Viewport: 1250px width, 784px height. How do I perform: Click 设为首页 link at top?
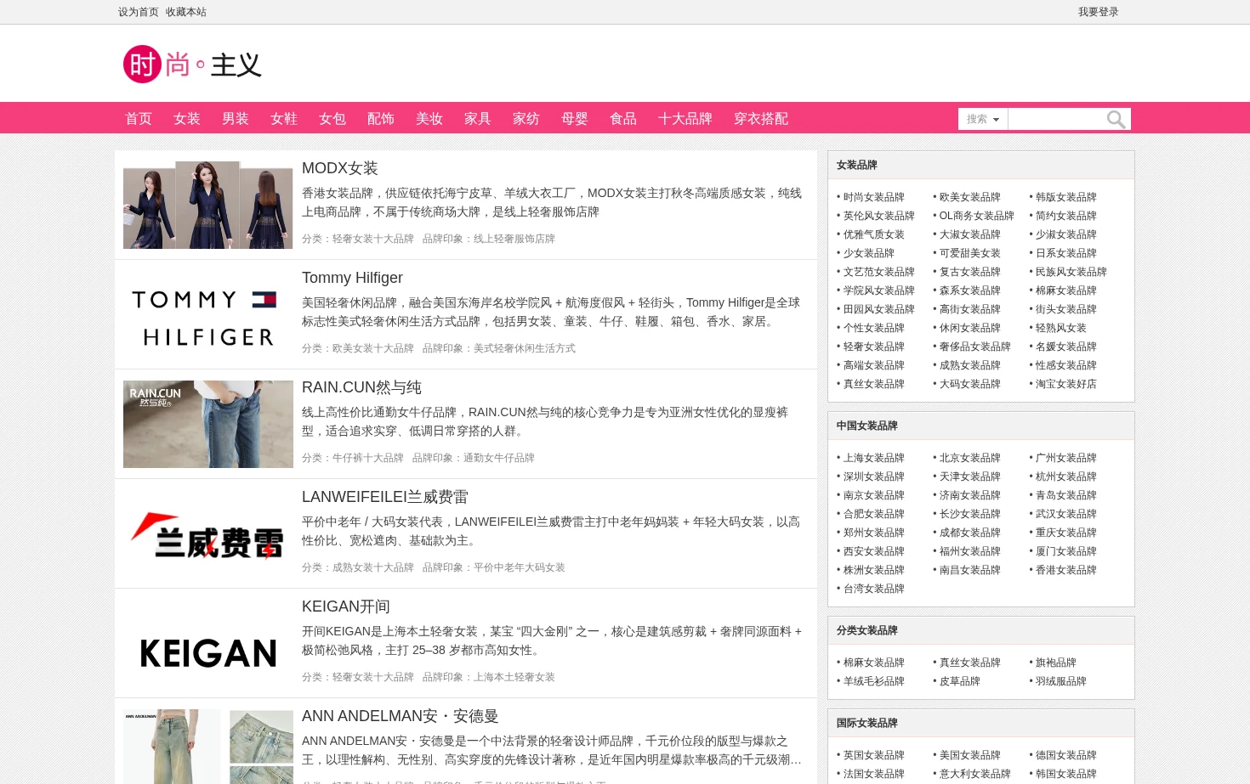pos(139,12)
